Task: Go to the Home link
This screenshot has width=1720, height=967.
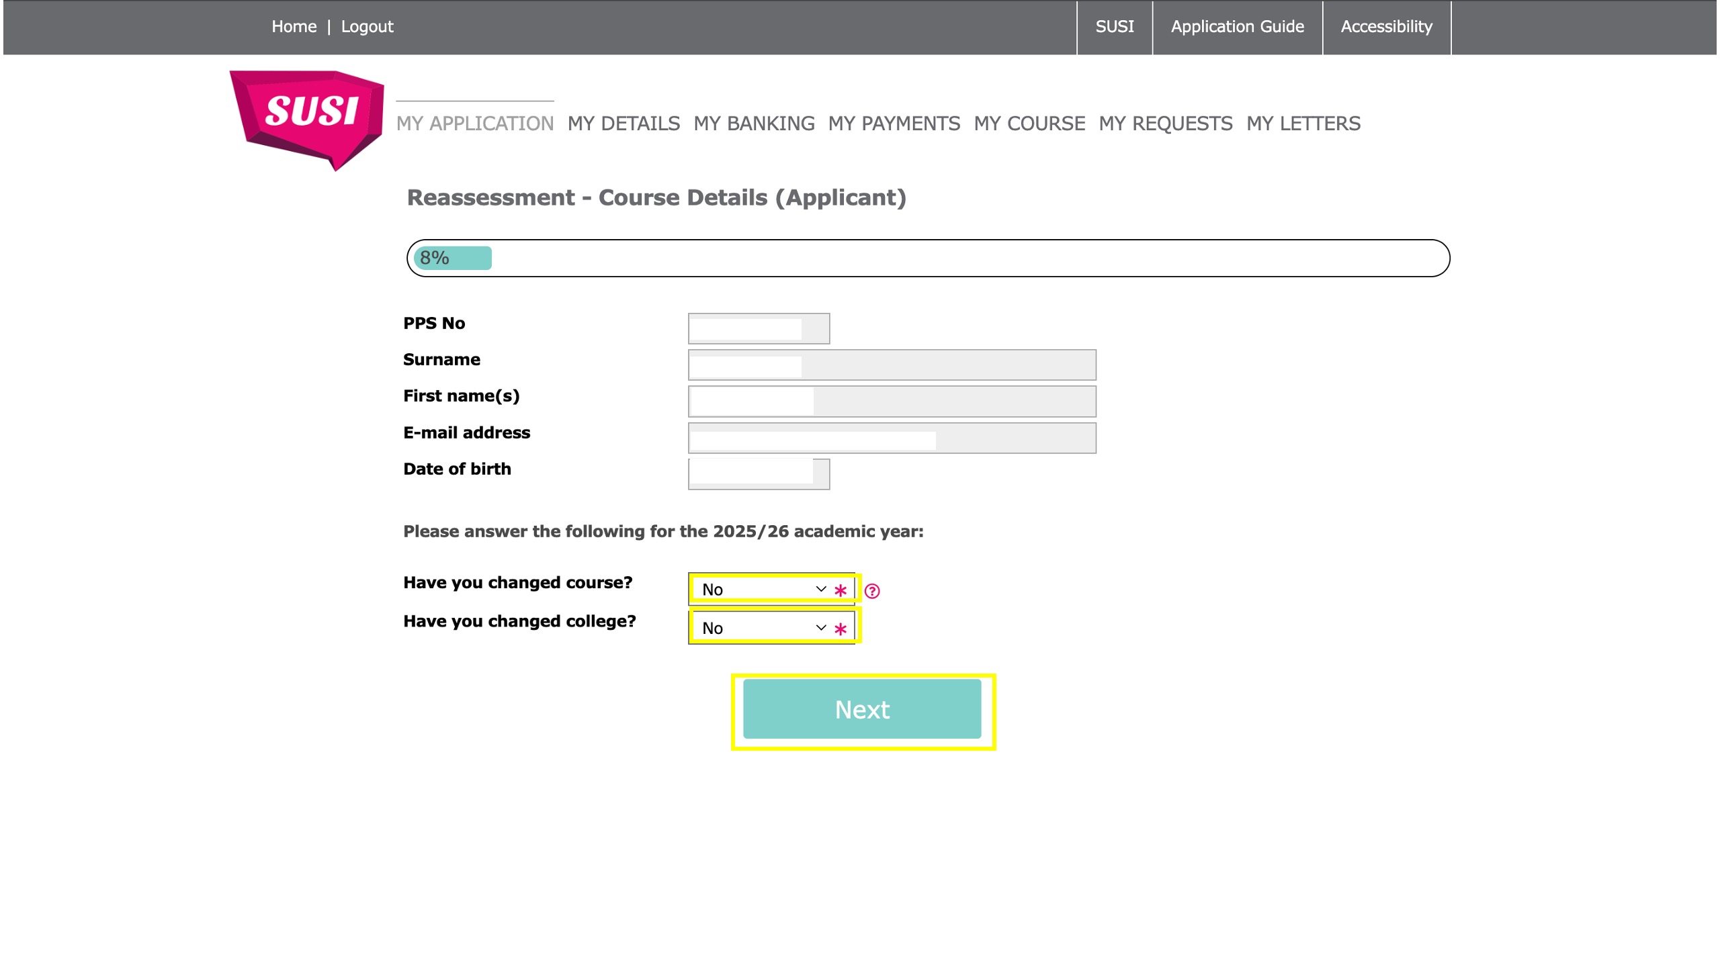Action: [x=294, y=27]
